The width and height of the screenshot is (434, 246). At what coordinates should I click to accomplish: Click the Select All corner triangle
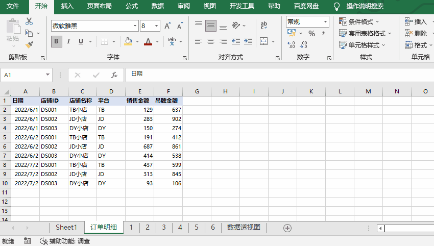(6, 91)
